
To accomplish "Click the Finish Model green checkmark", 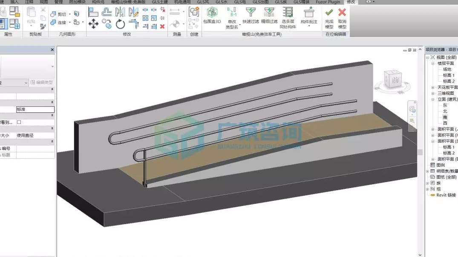I will (x=329, y=12).
